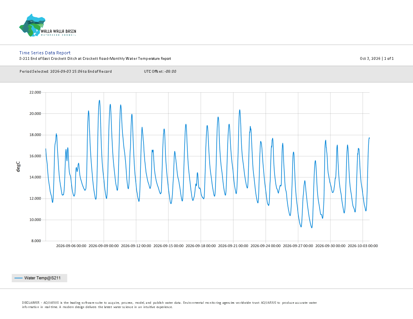
Task: Click the S-211 East Crockett Ditch report subtitle
Action: click(x=95, y=58)
